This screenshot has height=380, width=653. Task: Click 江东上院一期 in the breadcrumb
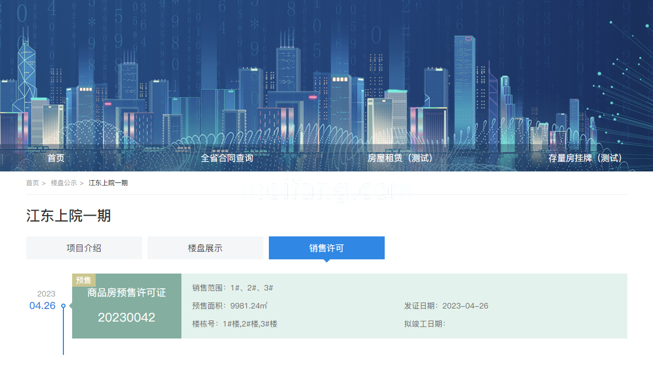108,183
